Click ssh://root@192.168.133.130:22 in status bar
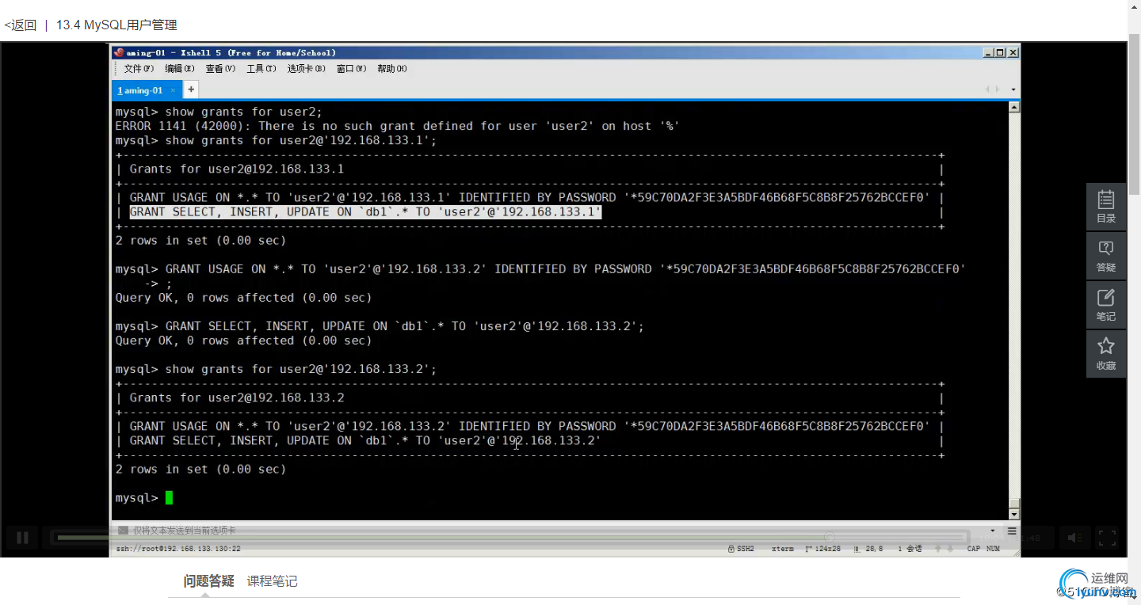Screen dimensions: 1141x605 178,548
